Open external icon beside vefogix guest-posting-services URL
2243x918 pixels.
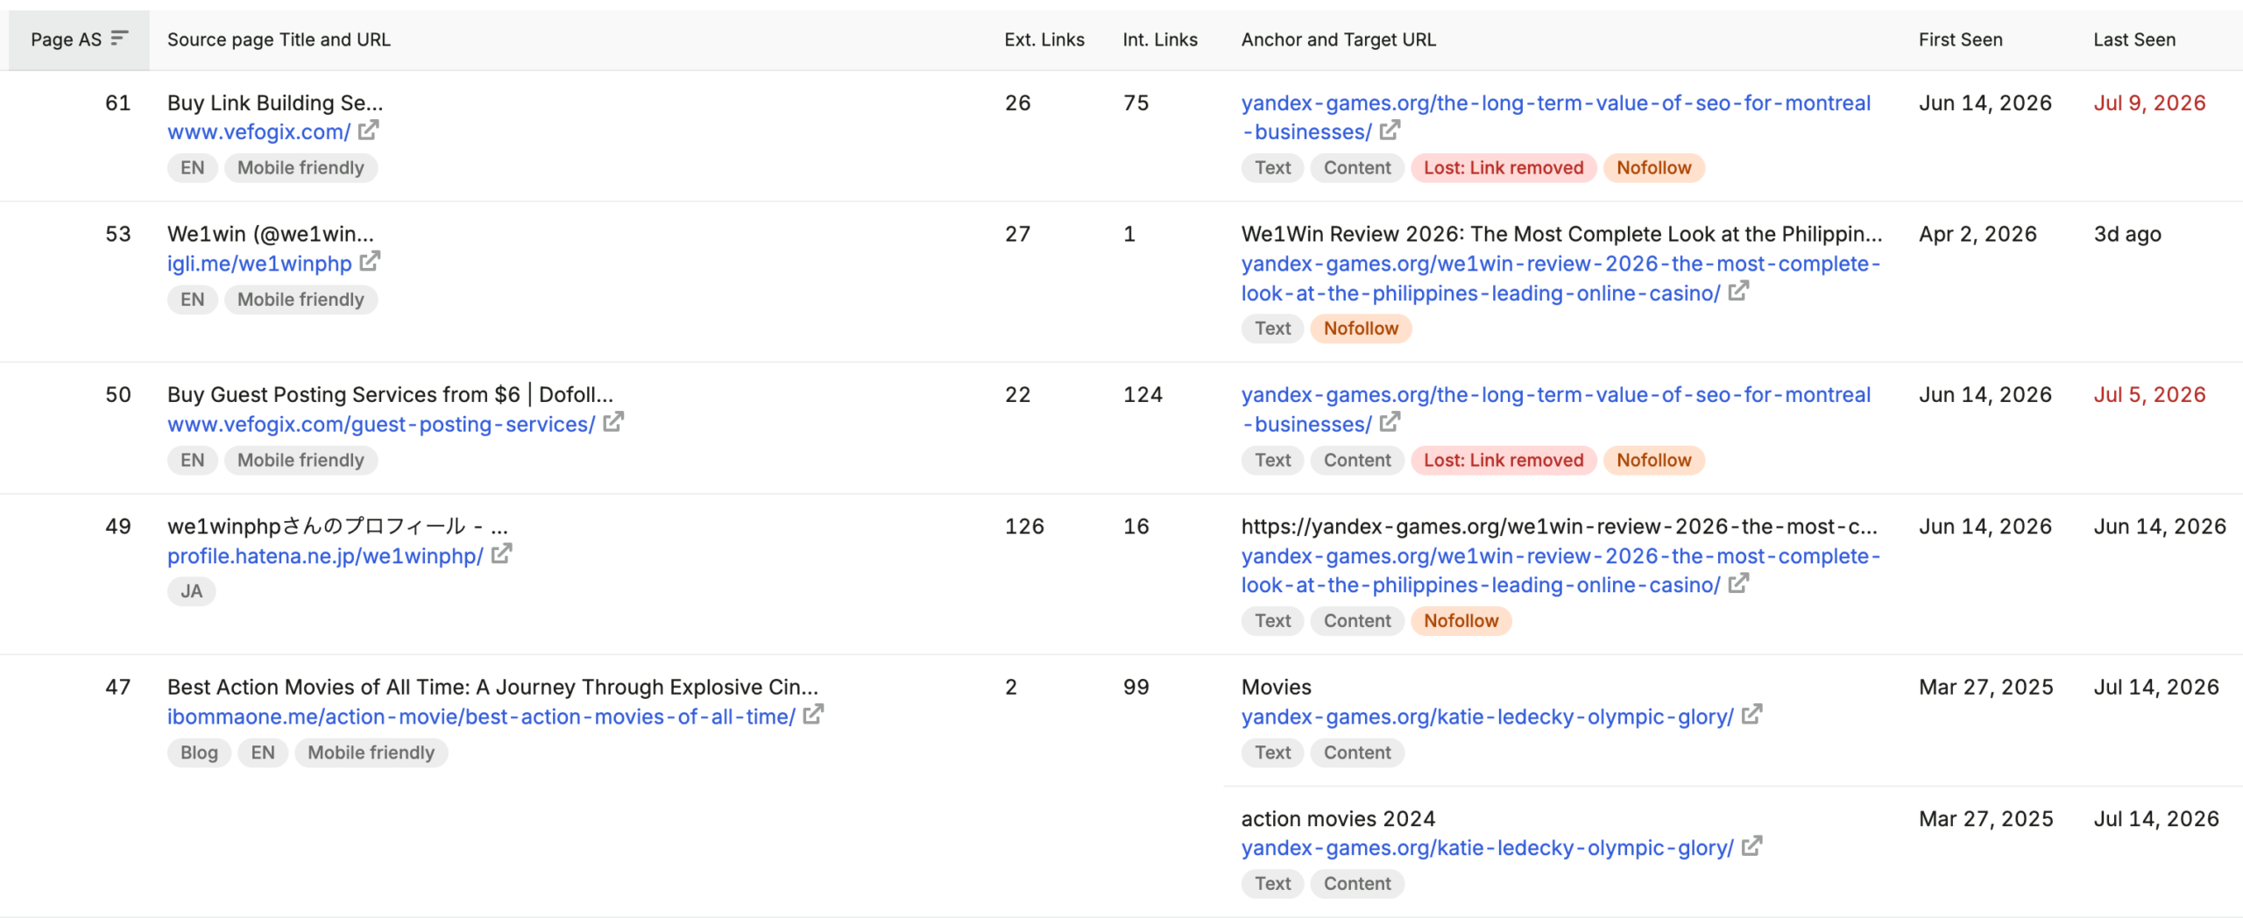(x=613, y=423)
